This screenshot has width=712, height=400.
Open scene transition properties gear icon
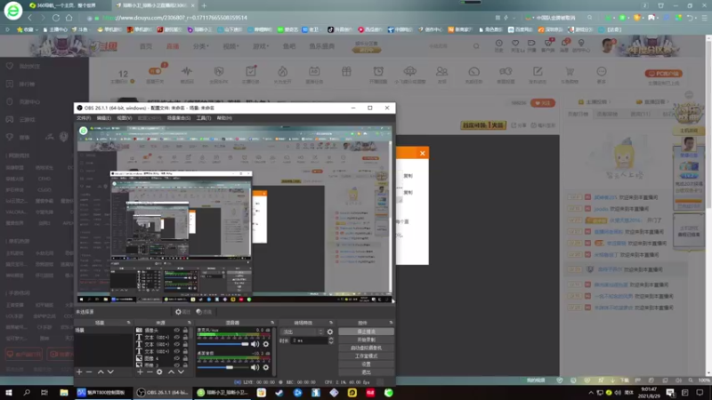tap(329, 332)
